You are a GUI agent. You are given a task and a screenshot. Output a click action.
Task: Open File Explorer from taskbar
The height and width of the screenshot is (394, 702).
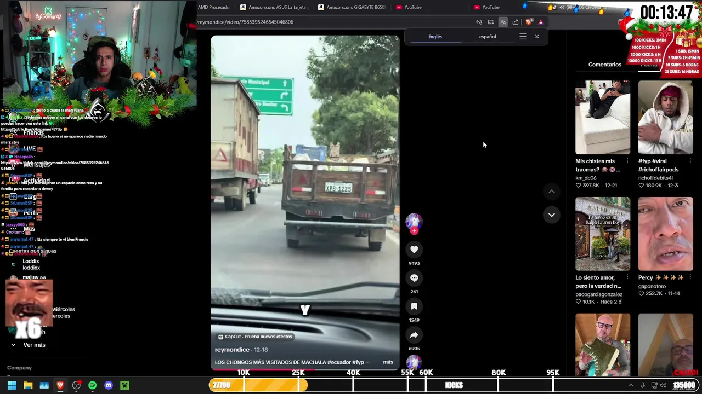[x=28, y=385]
